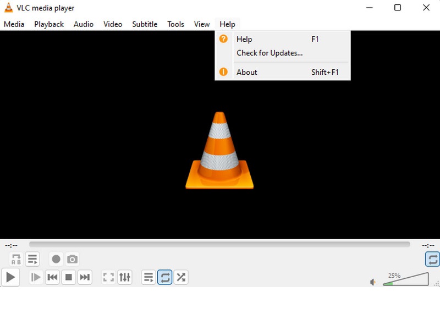Click the upper-row playlist icon
This screenshot has width=440, height=319.
coord(32,259)
